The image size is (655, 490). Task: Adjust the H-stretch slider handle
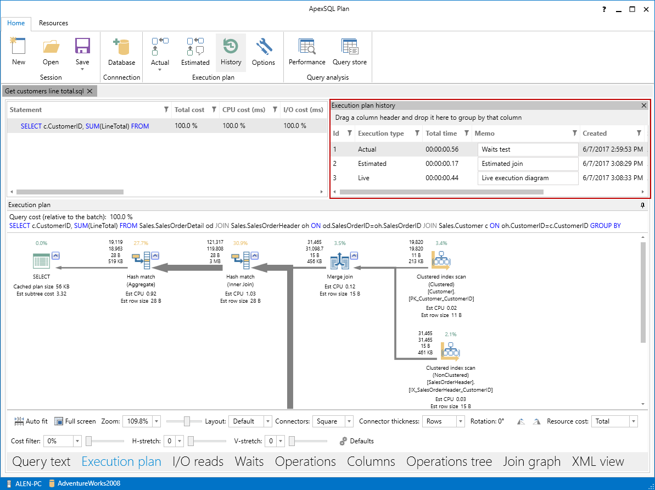(191, 441)
